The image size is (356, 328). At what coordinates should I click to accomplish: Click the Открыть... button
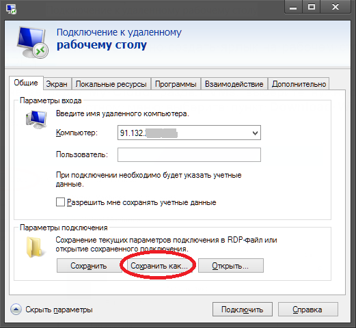(231, 266)
